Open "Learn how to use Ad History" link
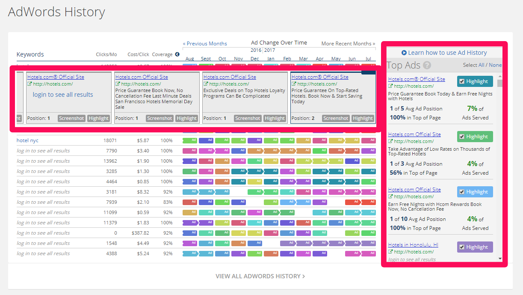Screen dimensions: 523x295 point(444,53)
